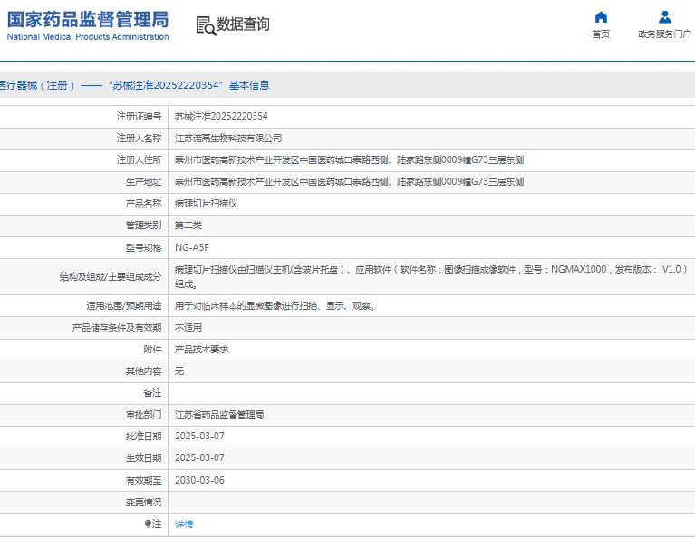Viewport: 695px width, 539px height.
Task: Click the 附件 label
Action: click(x=152, y=350)
